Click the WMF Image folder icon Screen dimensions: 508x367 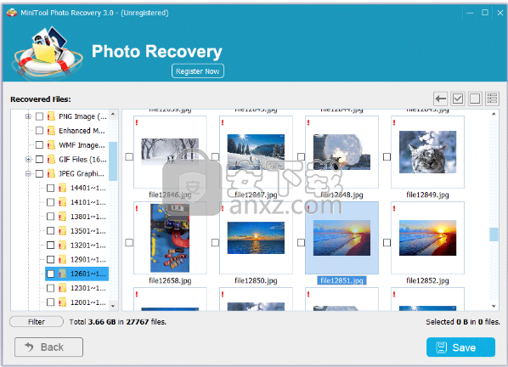(51, 144)
